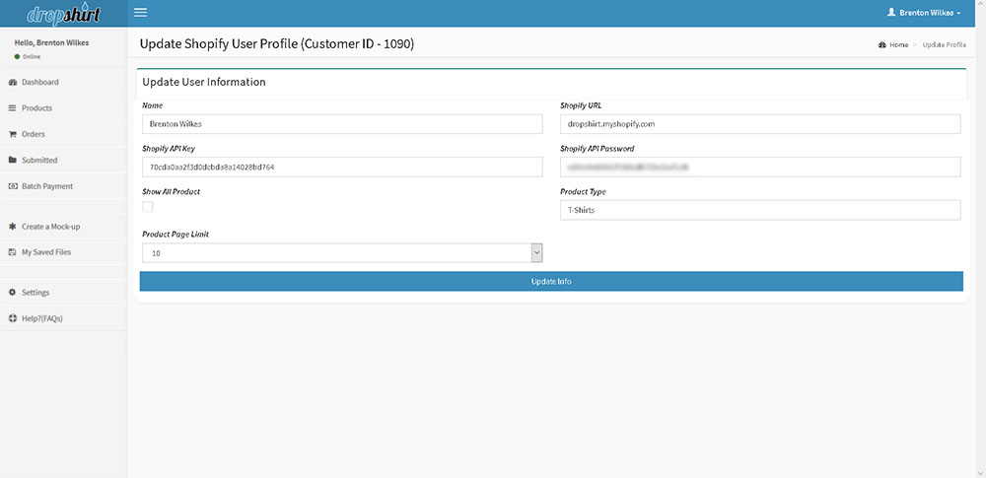The height and width of the screenshot is (478, 986).
Task: Click the Shopify API Password field
Action: point(760,168)
